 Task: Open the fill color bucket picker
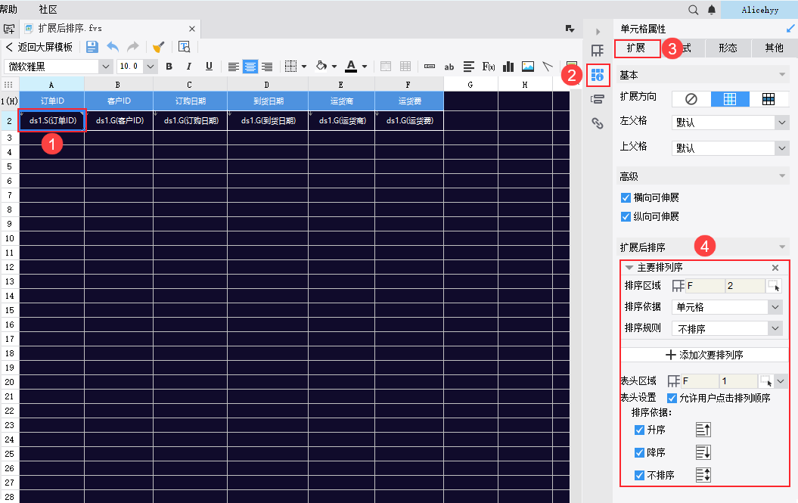[321, 66]
